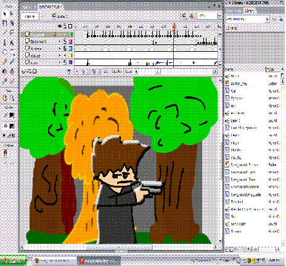
Task: Click the Windows Start button
Action: click(13, 260)
